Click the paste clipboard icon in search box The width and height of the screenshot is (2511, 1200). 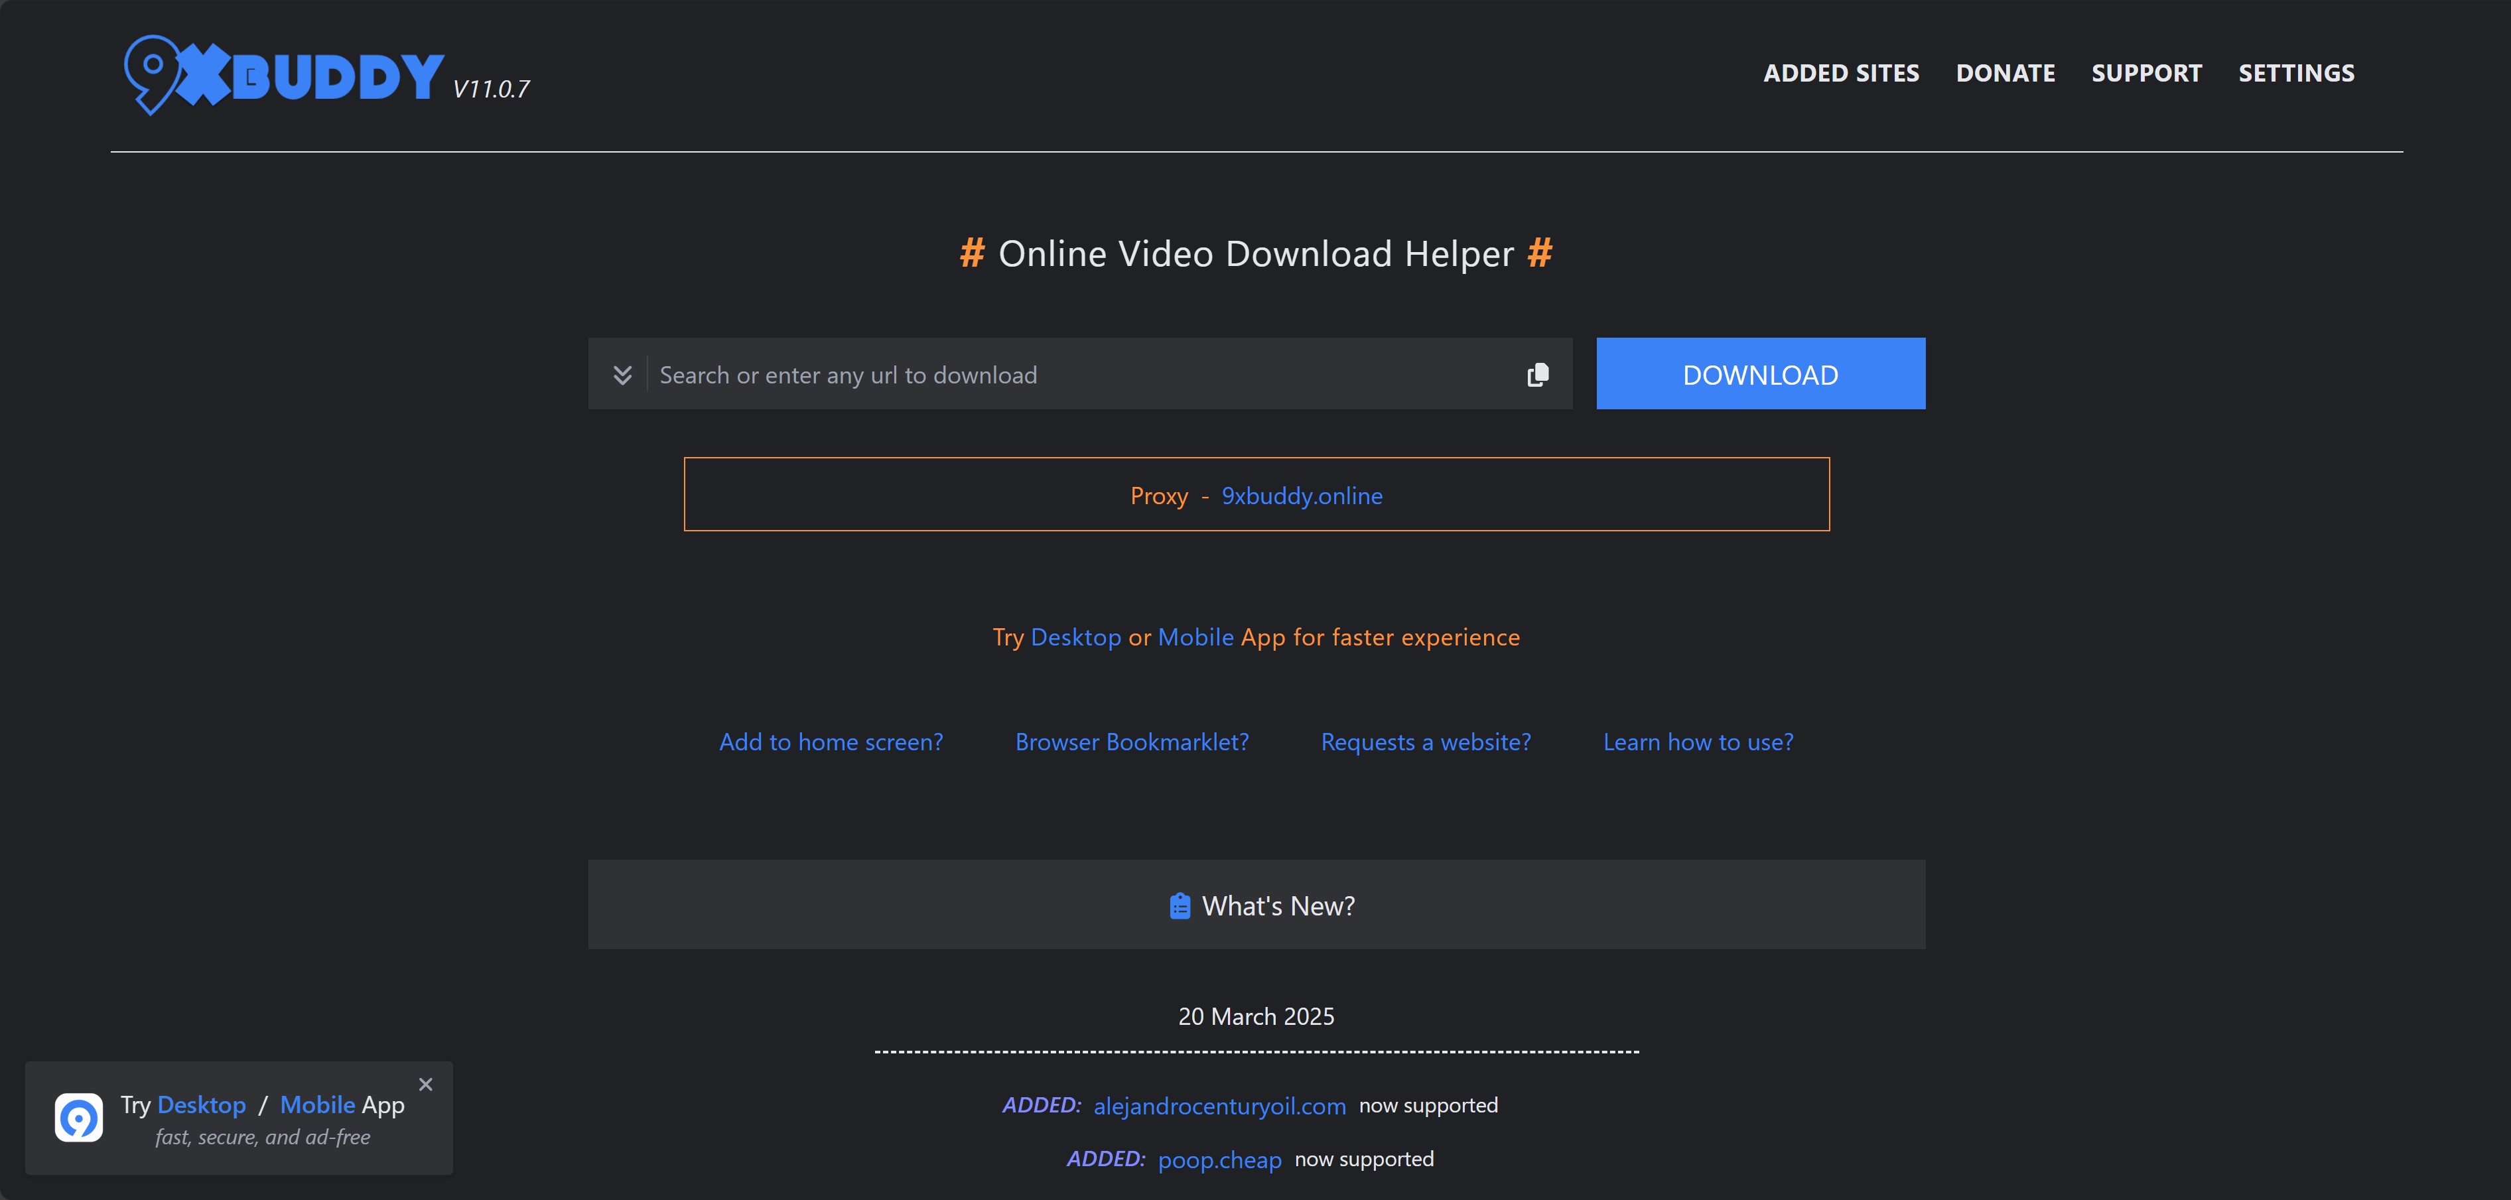pyautogui.click(x=1537, y=374)
